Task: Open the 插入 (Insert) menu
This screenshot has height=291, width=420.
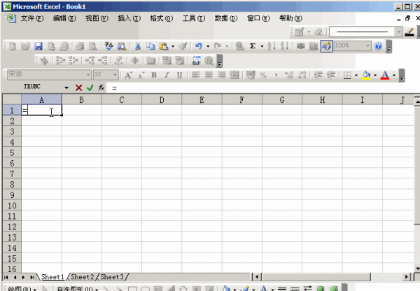Action: point(128,17)
